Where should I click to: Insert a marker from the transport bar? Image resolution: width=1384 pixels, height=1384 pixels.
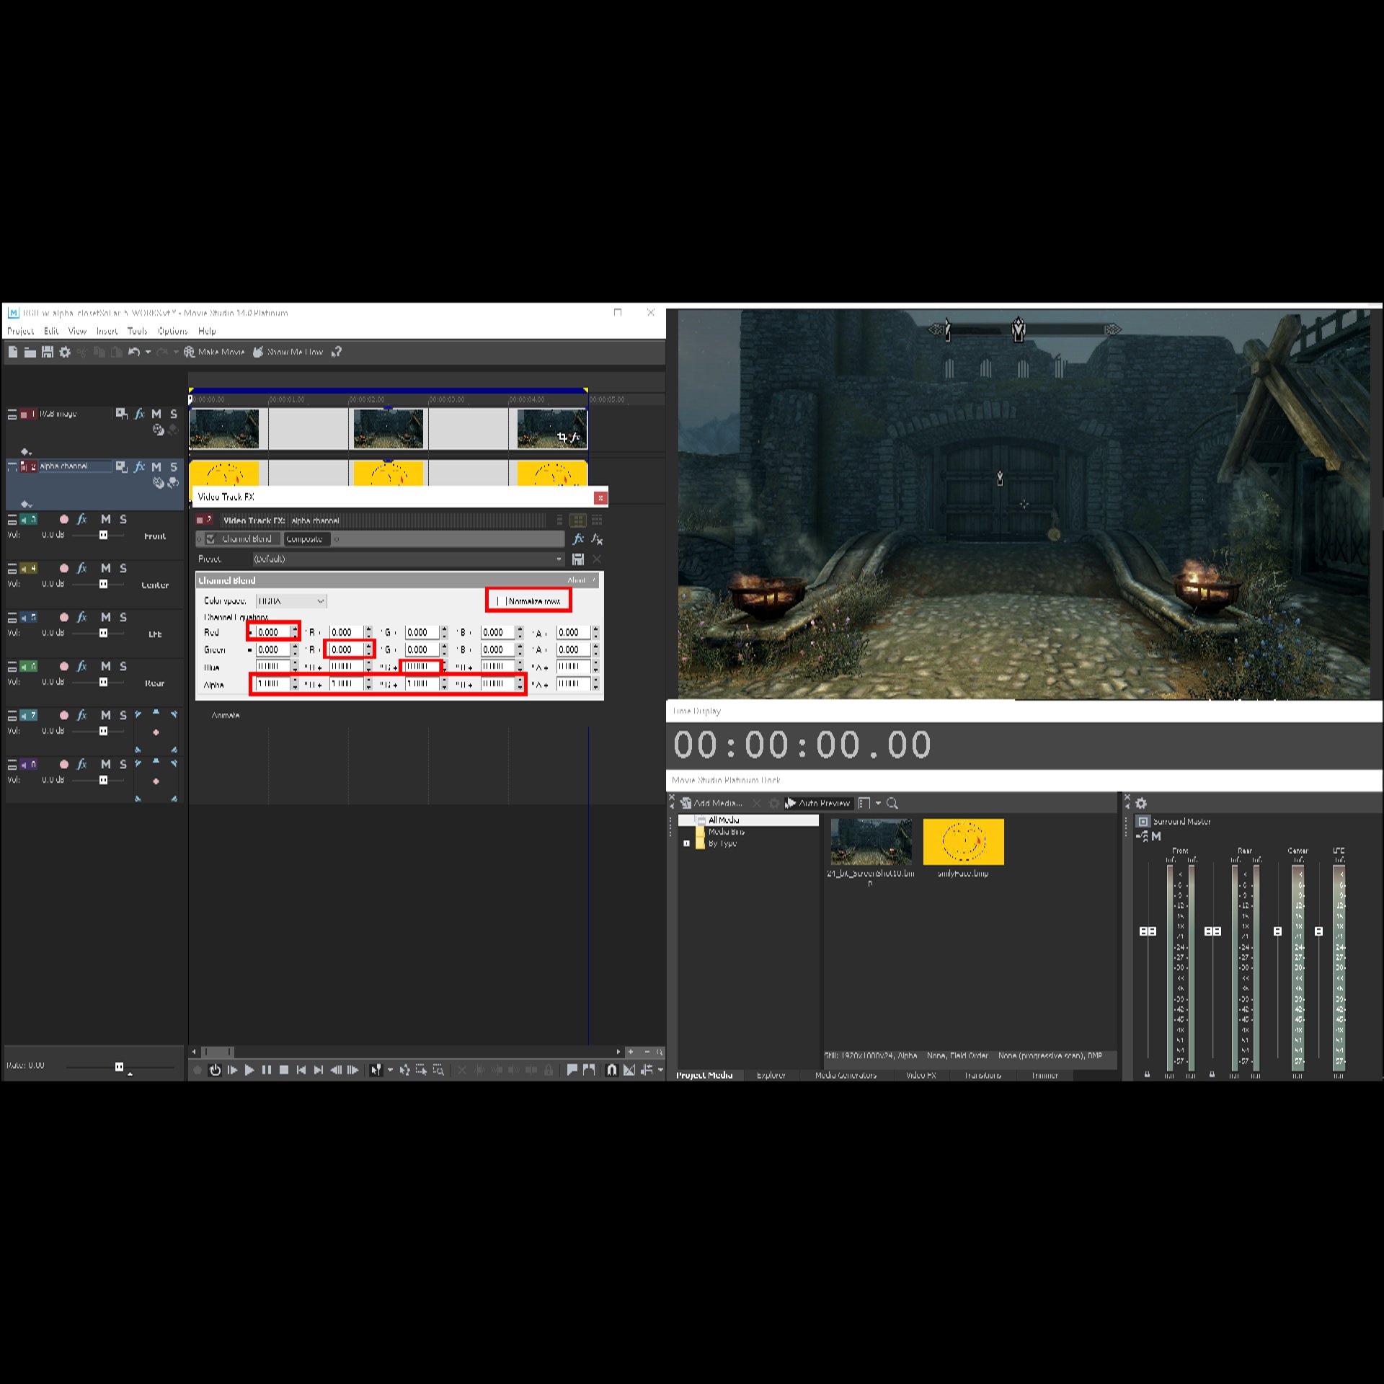tap(572, 1070)
